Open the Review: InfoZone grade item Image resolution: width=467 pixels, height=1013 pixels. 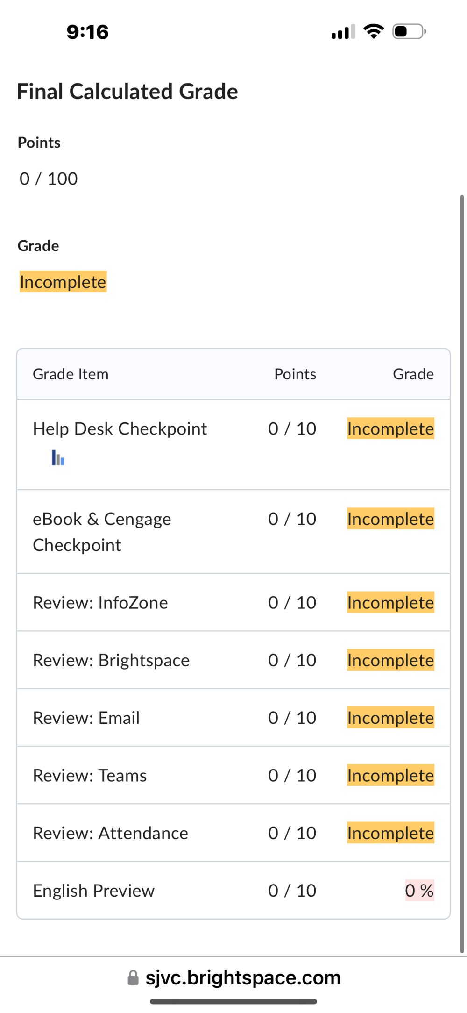coord(100,603)
